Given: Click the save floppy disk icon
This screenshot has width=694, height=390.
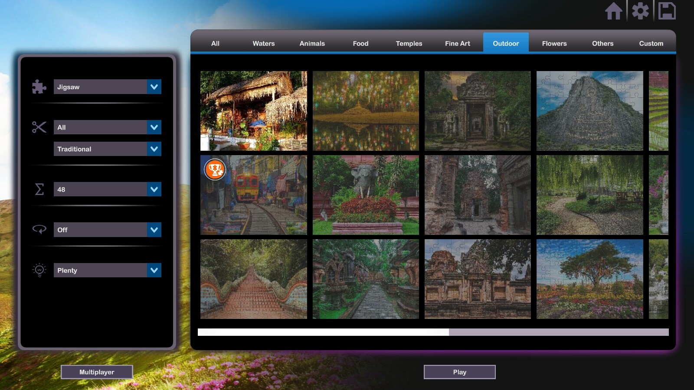Looking at the screenshot, I should [667, 11].
